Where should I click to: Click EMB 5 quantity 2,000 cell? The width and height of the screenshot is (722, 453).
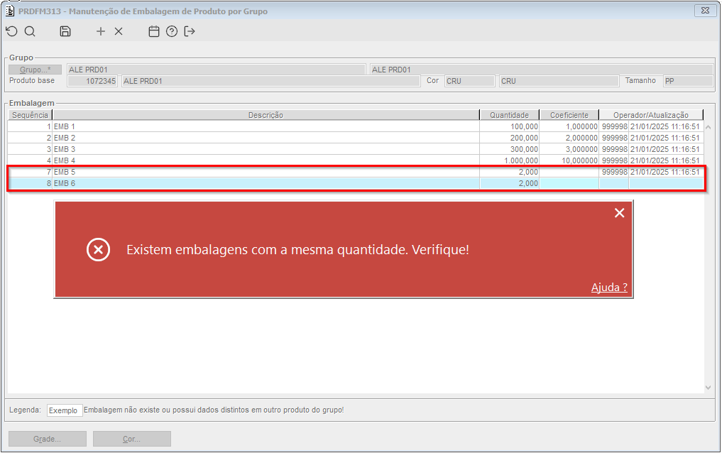(x=509, y=172)
